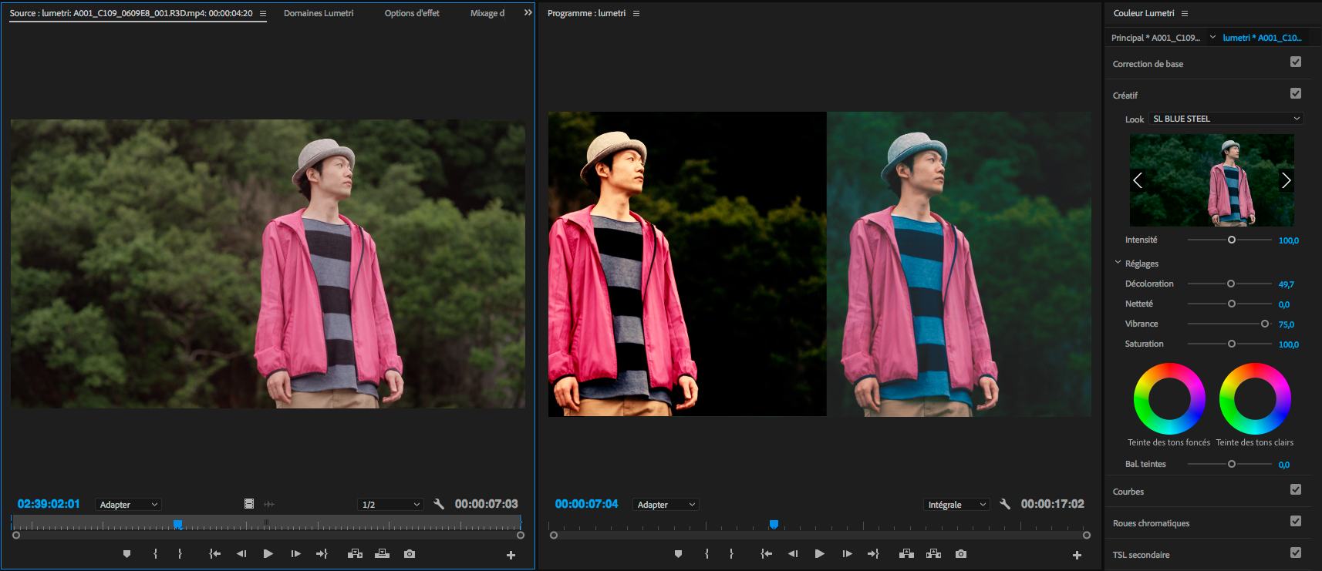Click Teinte des tons clairs color wheel
This screenshot has width=1322, height=571.
coord(1255,399)
